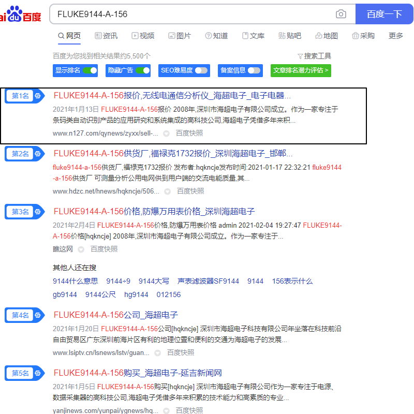Click related search gb9144

pyautogui.click(x=65, y=294)
